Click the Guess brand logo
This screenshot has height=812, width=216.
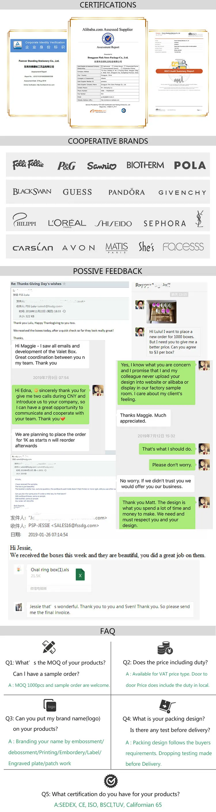pos(77,192)
